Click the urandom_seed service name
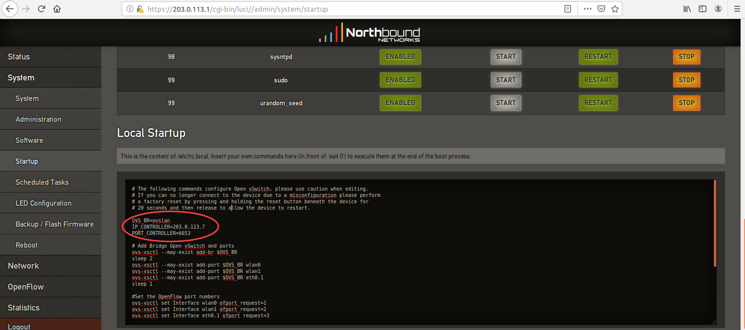745x330 pixels. click(281, 103)
